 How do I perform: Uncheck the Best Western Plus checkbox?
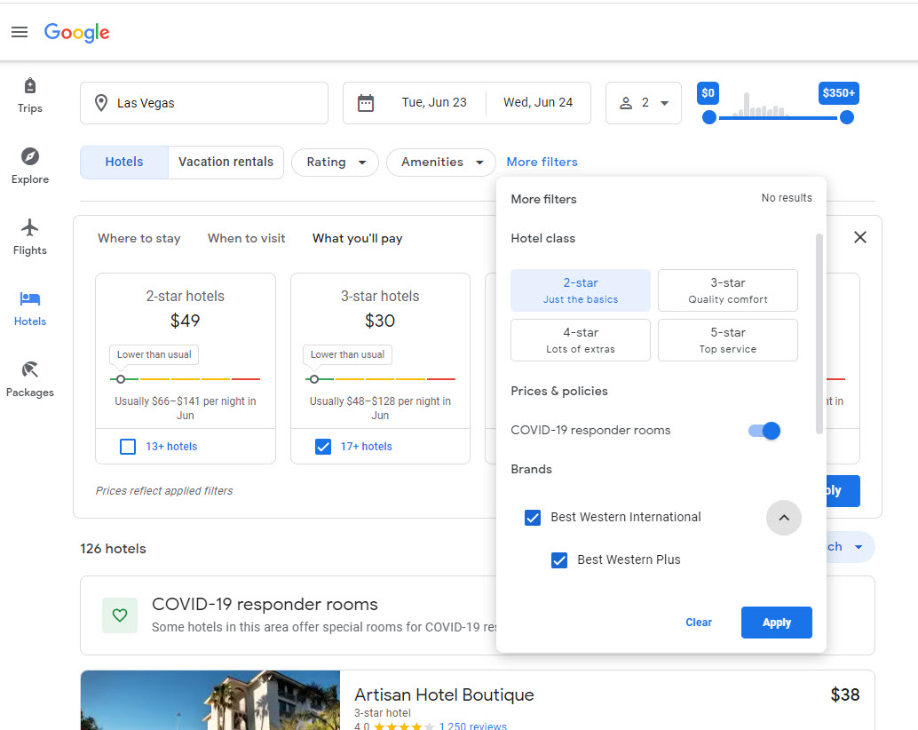pyautogui.click(x=559, y=559)
